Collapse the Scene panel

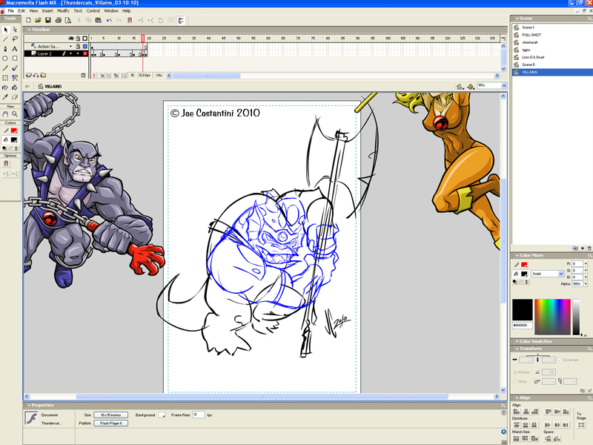pos(517,18)
